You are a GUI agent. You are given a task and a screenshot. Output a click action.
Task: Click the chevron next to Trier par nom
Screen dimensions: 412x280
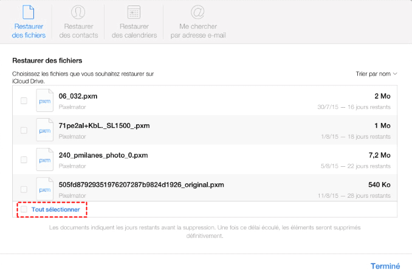[395, 74]
